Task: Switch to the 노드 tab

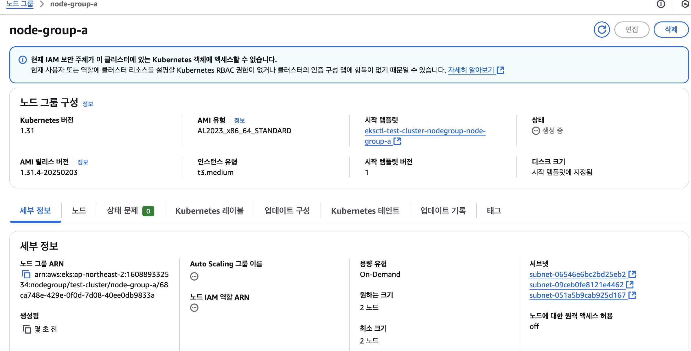Action: (79, 211)
